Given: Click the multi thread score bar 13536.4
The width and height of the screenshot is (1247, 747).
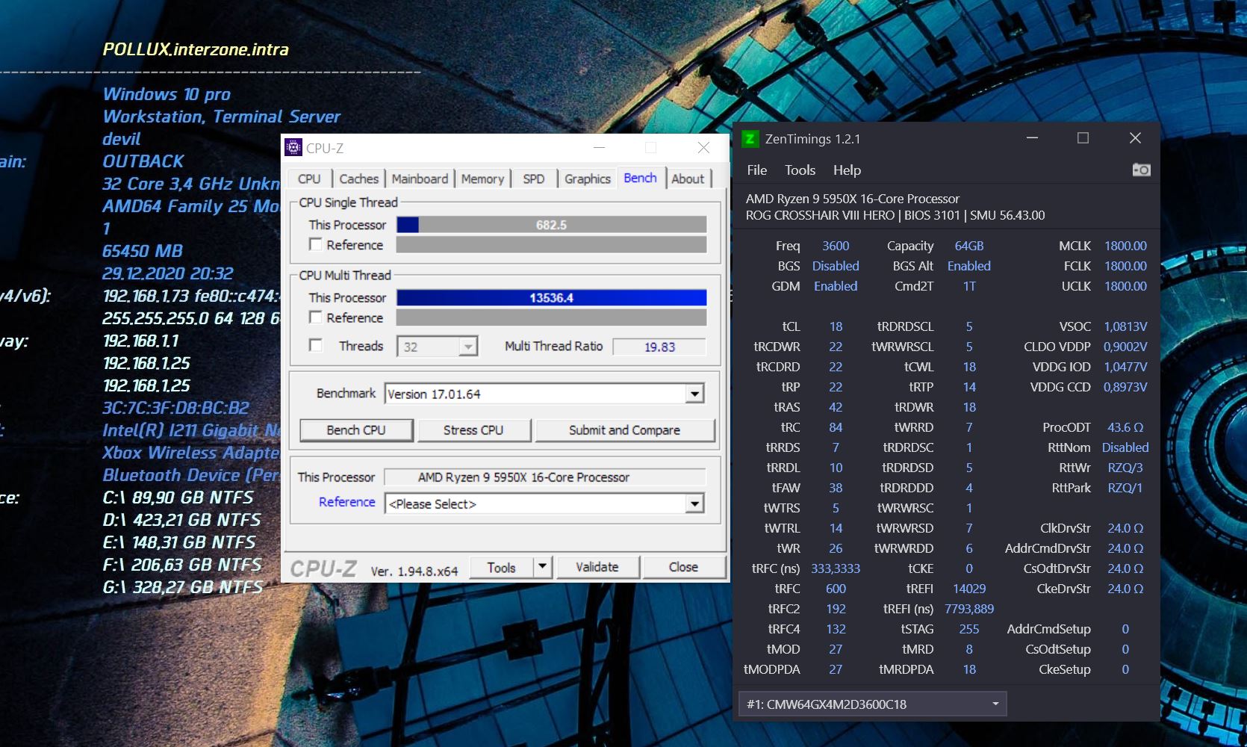Looking at the screenshot, I should [551, 297].
